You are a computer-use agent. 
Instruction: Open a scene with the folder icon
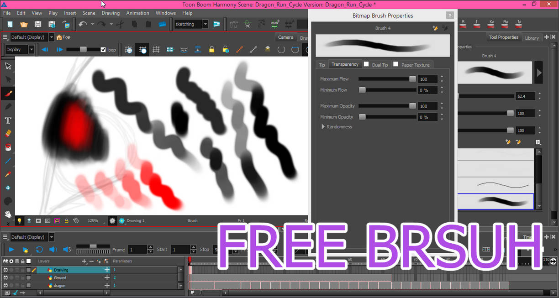point(23,24)
